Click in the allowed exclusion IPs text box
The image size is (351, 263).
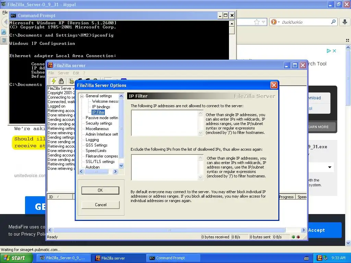[x=165, y=167]
